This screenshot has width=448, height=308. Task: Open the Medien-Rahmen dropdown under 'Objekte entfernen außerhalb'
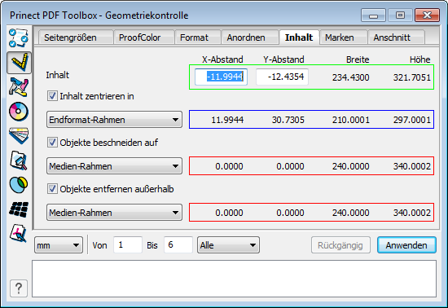[x=114, y=213]
